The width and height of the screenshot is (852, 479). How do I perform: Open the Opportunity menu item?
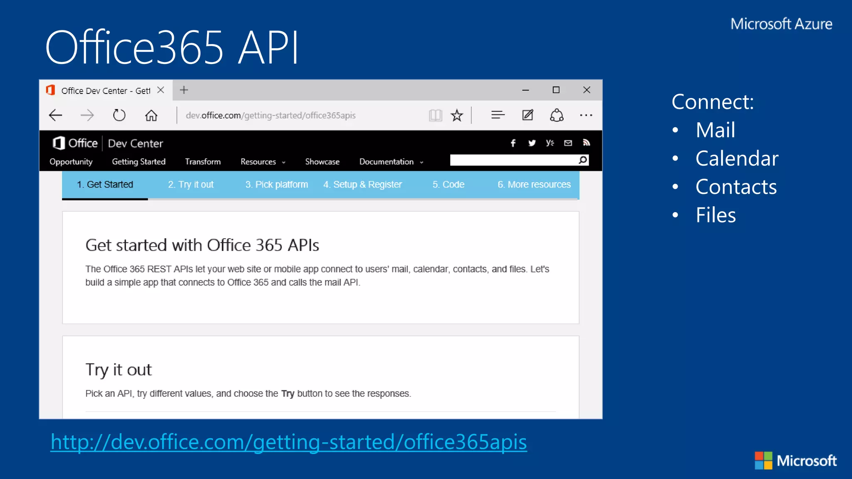71,162
